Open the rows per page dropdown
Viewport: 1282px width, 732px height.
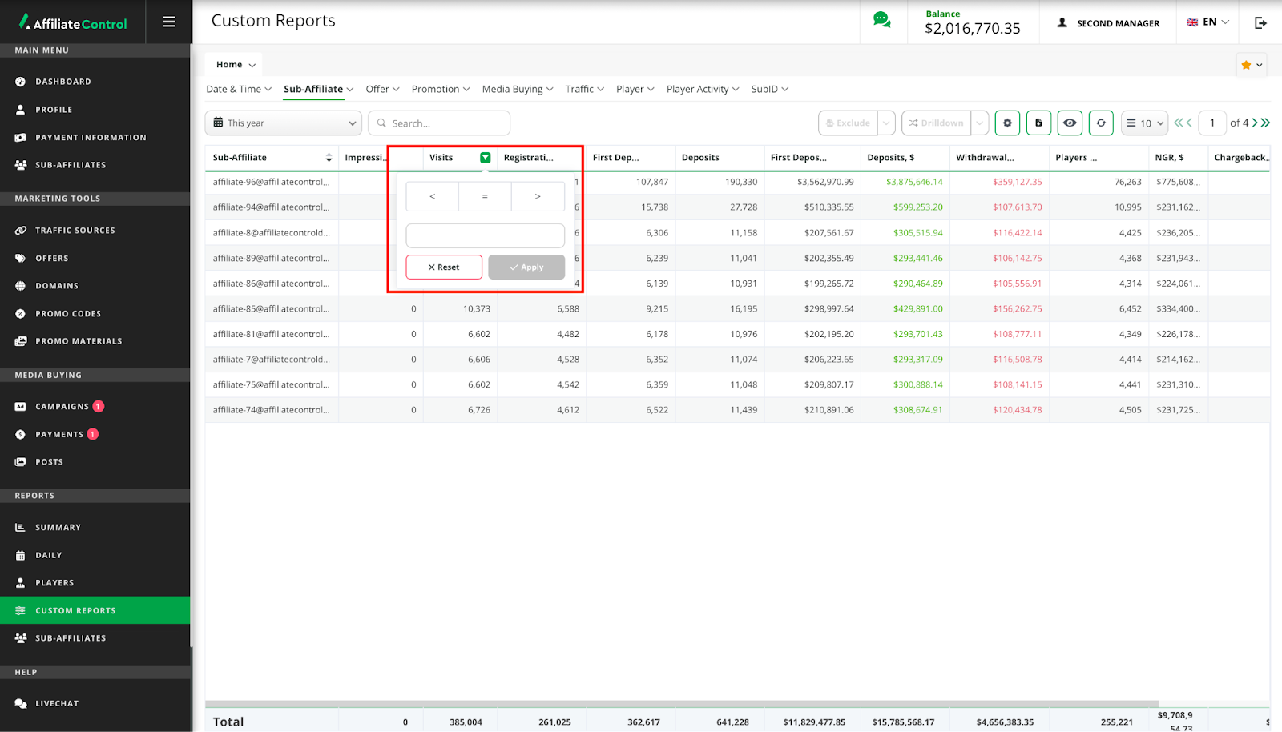[x=1144, y=123]
